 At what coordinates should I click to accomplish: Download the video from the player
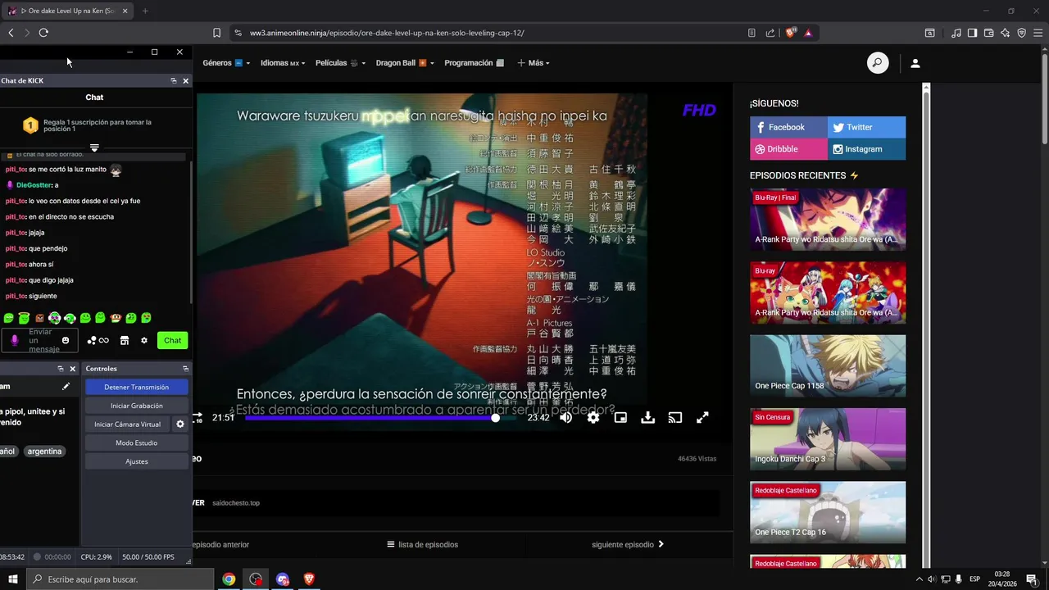(x=647, y=418)
